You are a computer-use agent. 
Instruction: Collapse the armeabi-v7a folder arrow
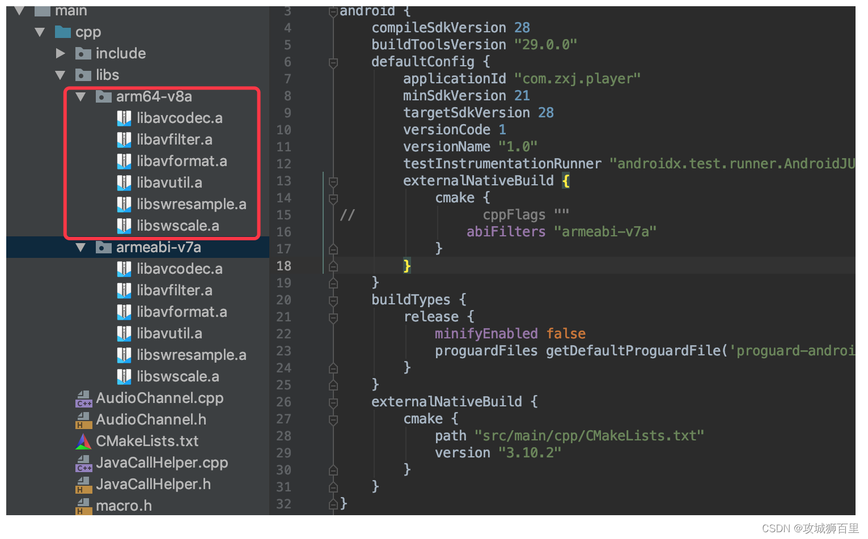coord(81,248)
